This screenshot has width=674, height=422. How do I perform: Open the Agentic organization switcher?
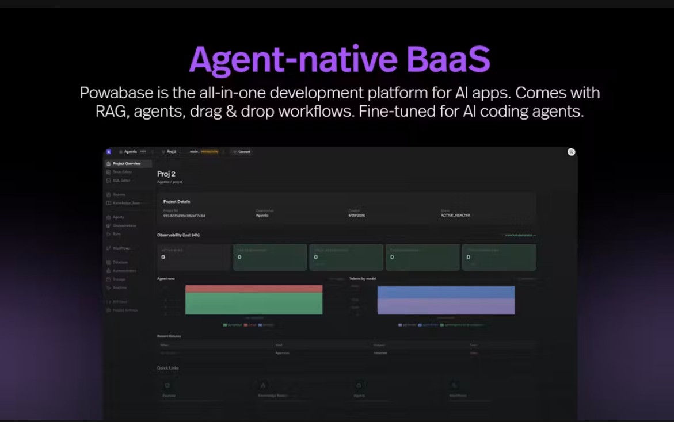pos(136,152)
